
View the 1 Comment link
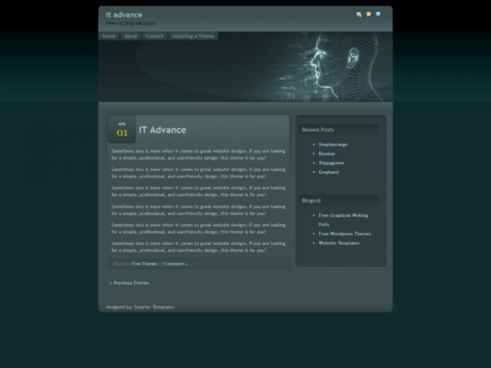coord(175,264)
